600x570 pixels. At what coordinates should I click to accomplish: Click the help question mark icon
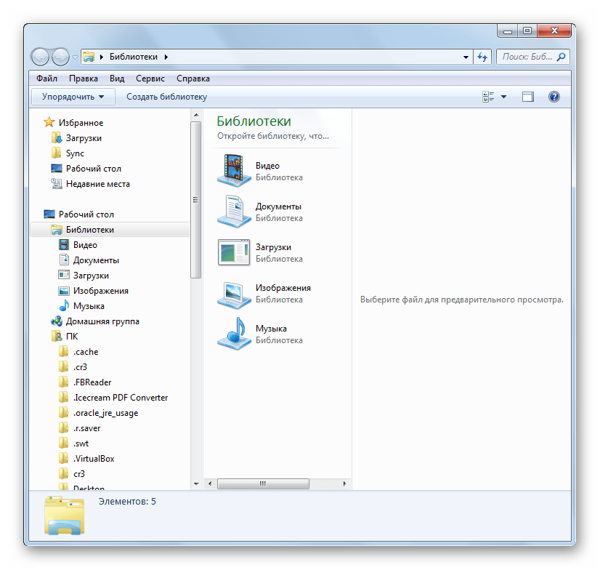[554, 97]
